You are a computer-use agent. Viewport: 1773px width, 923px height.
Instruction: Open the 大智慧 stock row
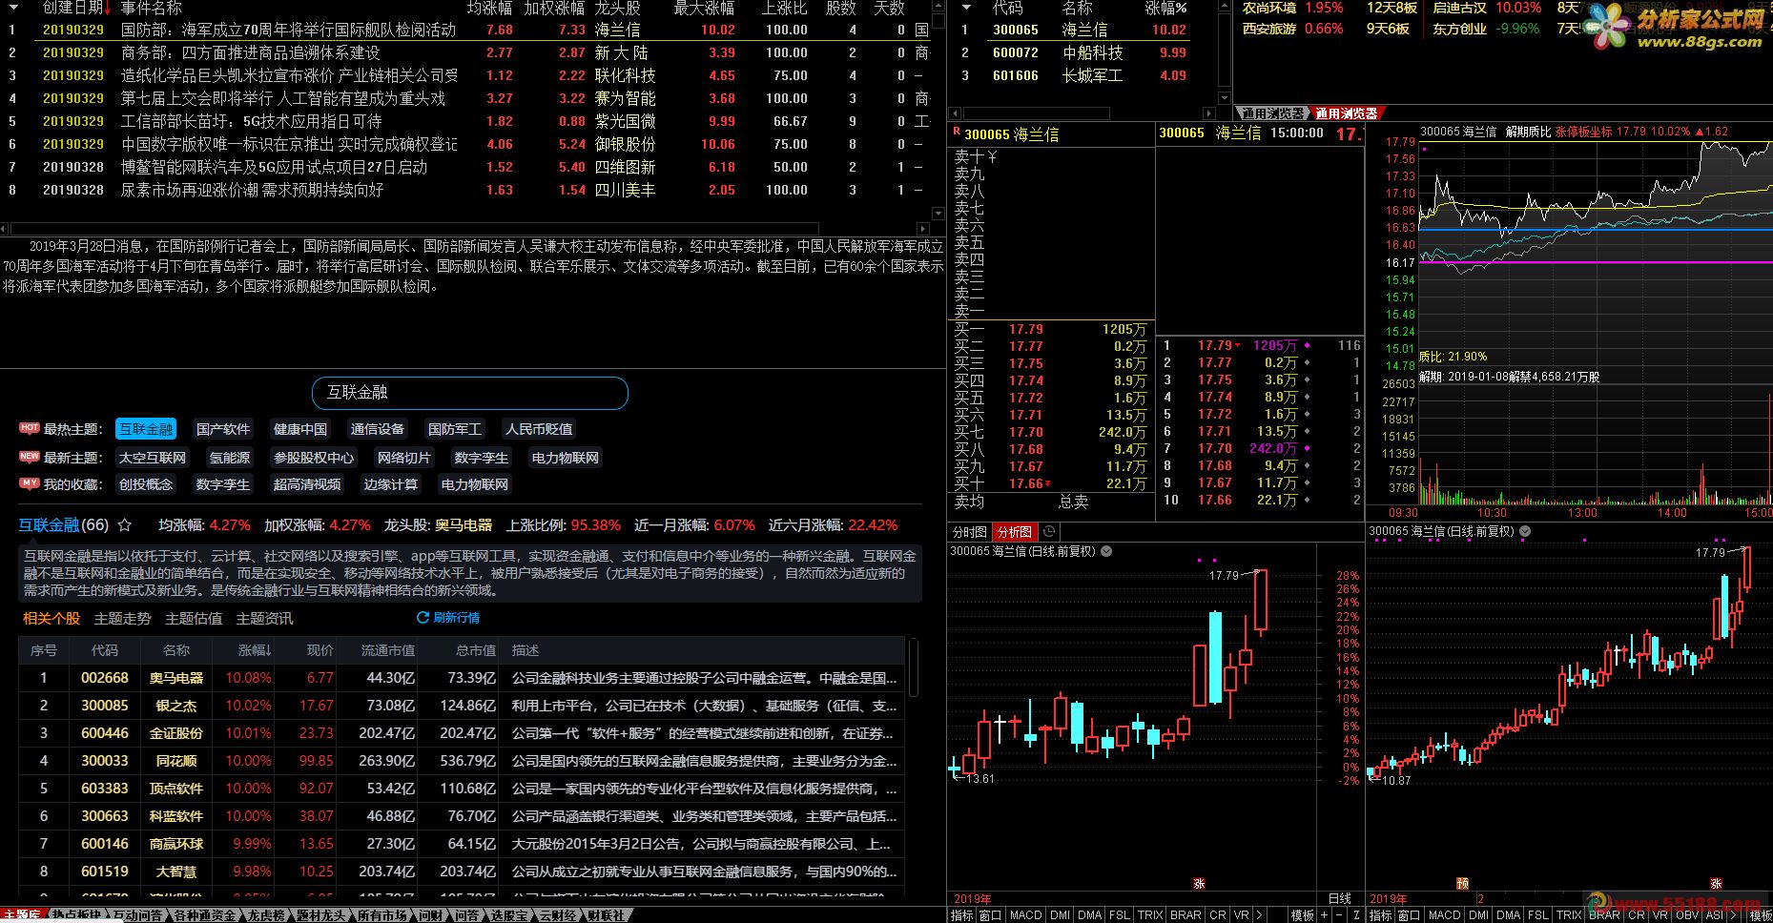click(x=462, y=872)
